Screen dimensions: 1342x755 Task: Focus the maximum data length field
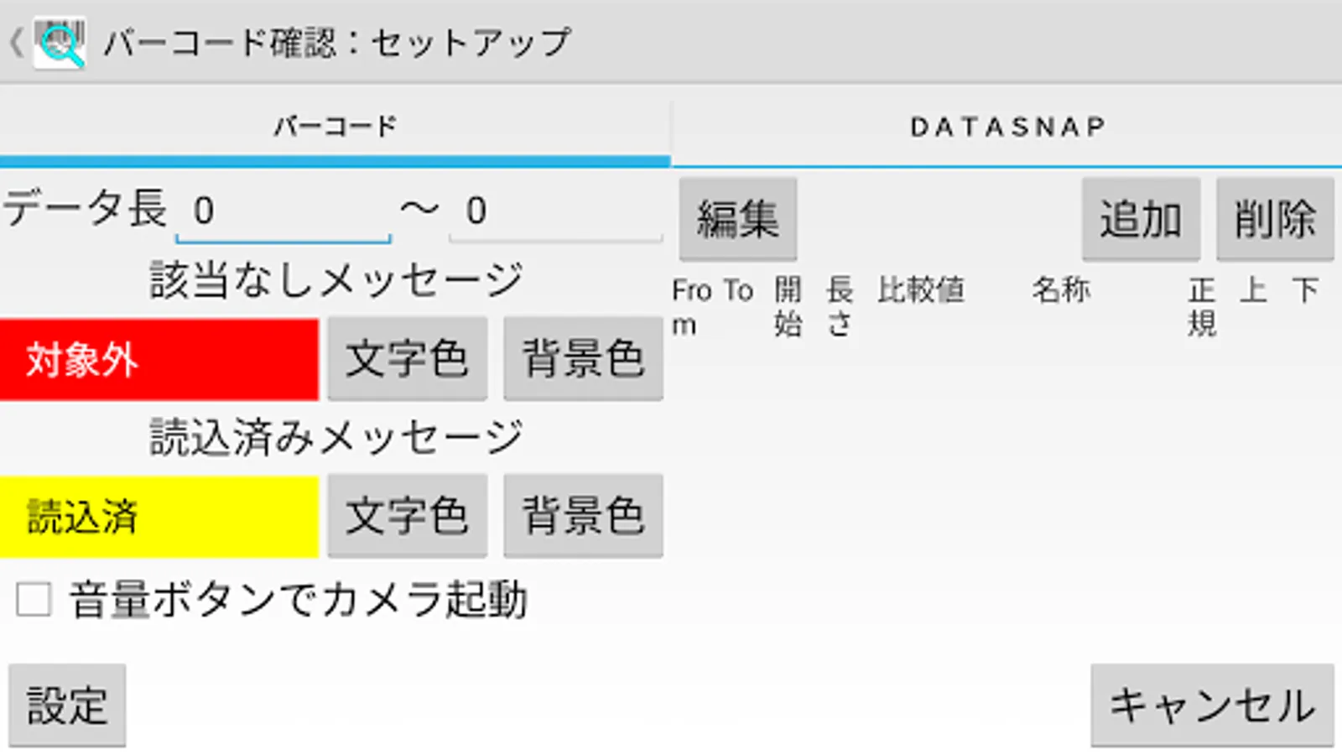pyautogui.click(x=556, y=211)
